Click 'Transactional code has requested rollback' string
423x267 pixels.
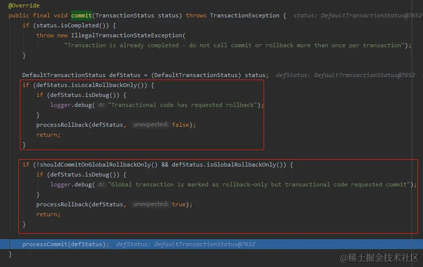click(x=183, y=105)
